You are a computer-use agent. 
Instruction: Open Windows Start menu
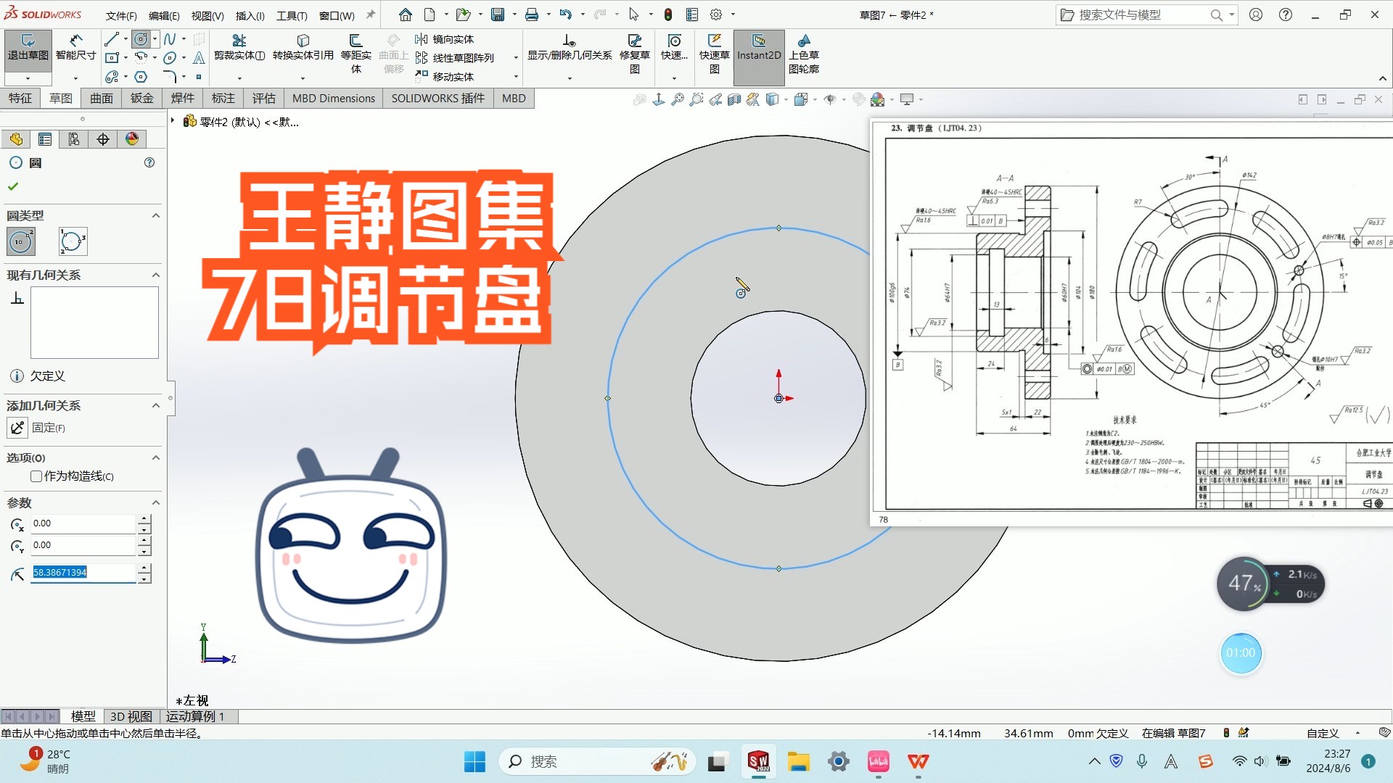(474, 761)
